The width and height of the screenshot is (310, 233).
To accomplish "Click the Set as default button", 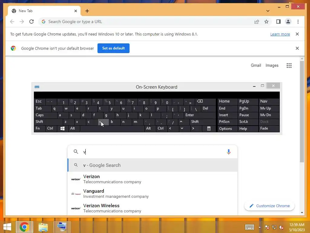I will coord(114,48).
